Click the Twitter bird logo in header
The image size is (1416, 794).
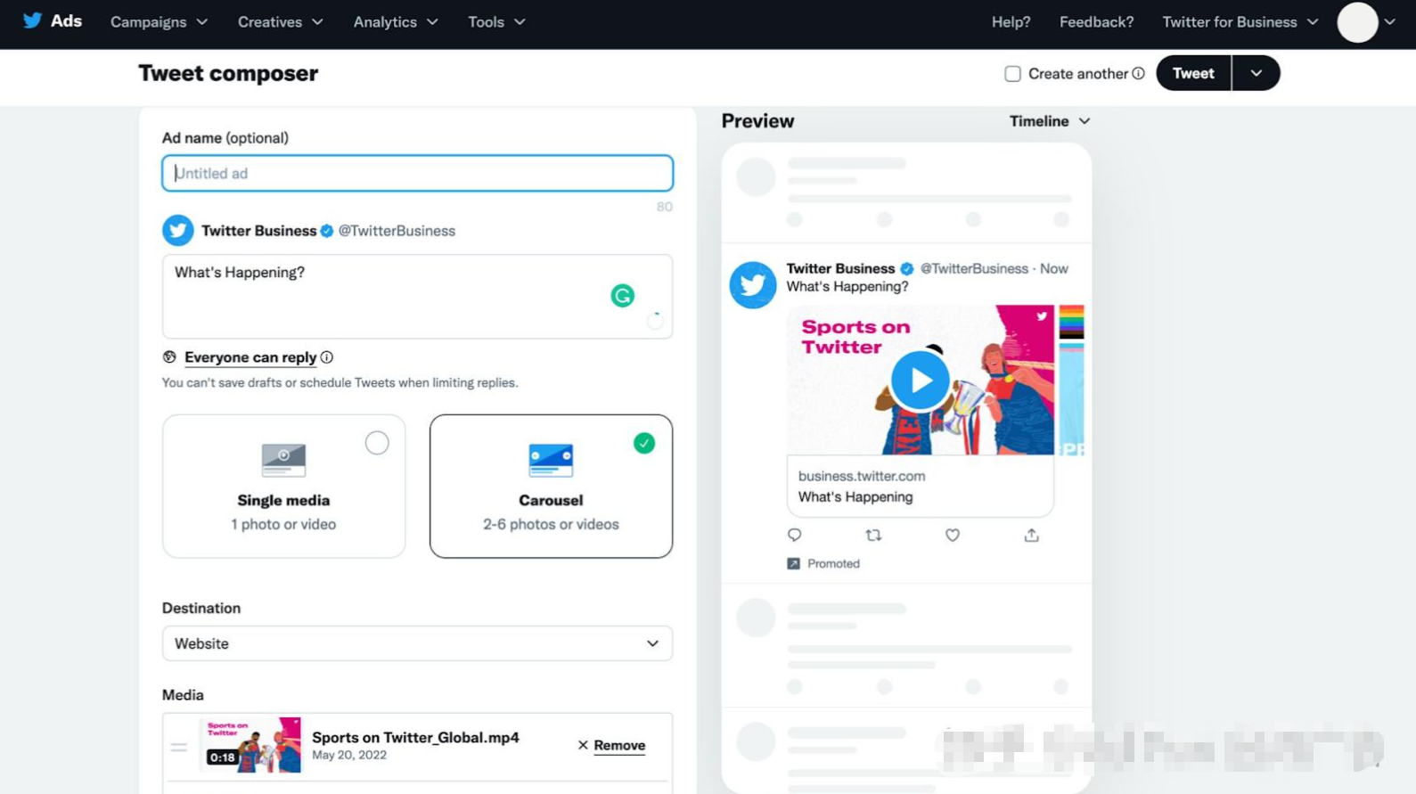coord(32,21)
